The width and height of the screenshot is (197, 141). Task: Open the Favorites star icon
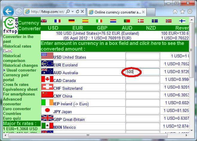point(182,12)
